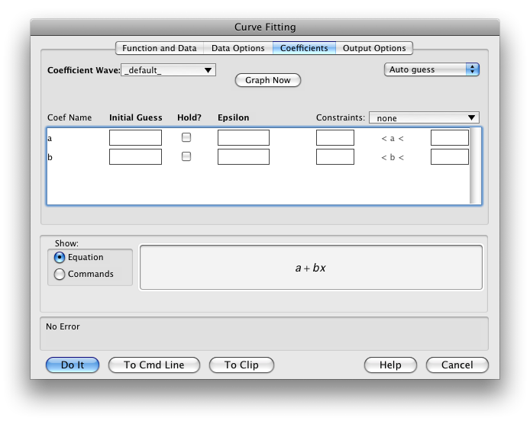Click the upper constraint field for a

pos(450,138)
